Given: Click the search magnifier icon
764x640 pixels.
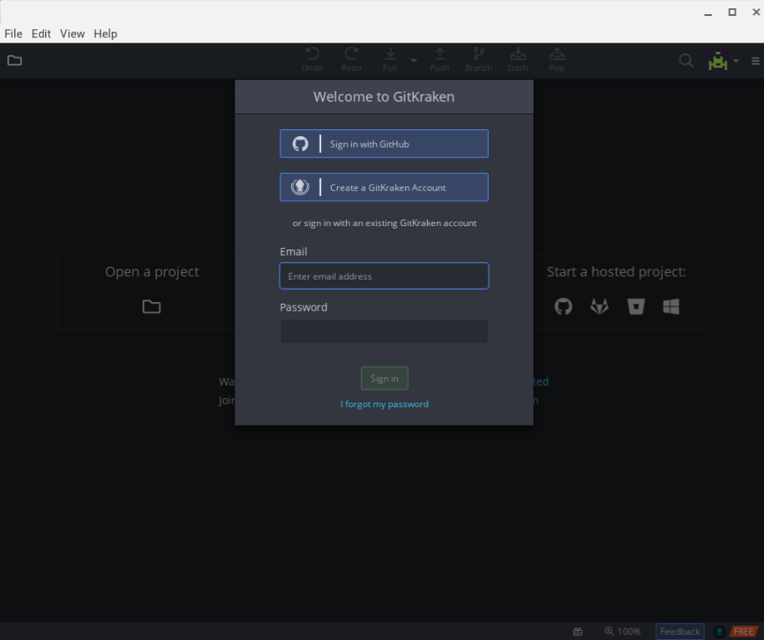Looking at the screenshot, I should (686, 60).
